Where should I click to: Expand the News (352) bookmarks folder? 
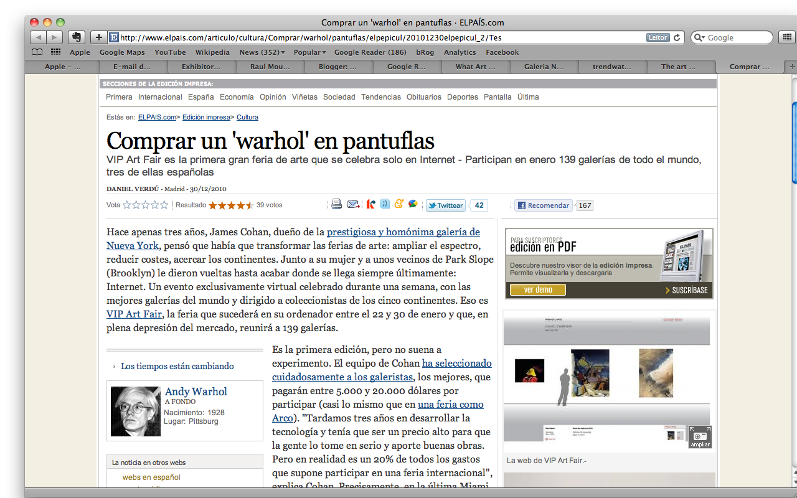coord(262,52)
